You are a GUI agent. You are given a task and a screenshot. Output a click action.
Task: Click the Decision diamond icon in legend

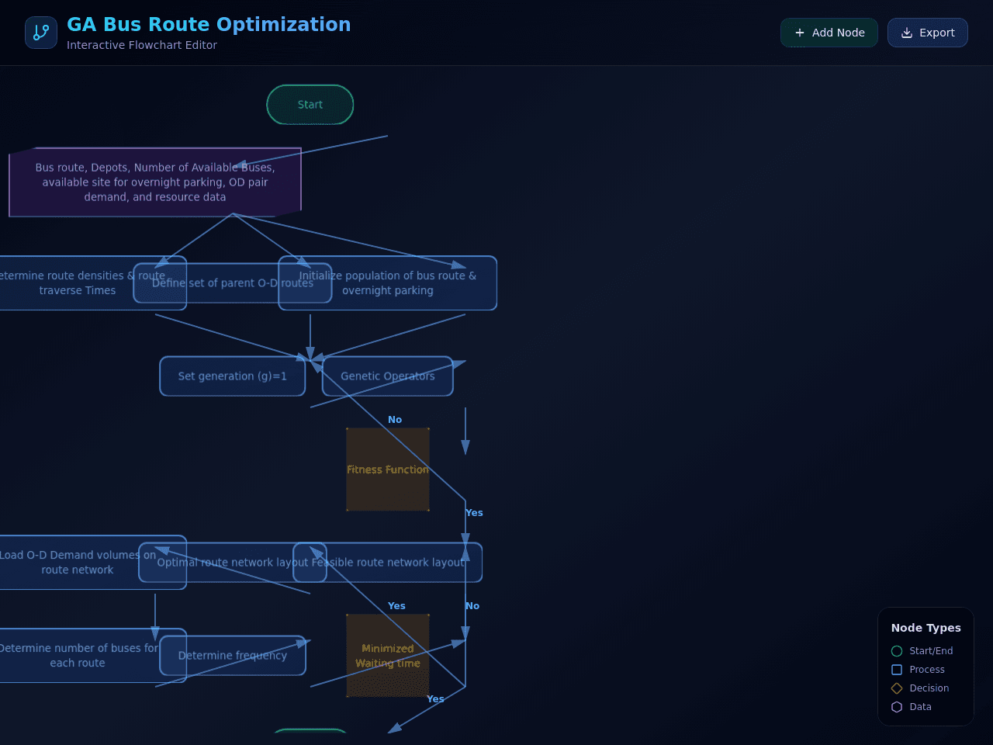click(x=897, y=688)
